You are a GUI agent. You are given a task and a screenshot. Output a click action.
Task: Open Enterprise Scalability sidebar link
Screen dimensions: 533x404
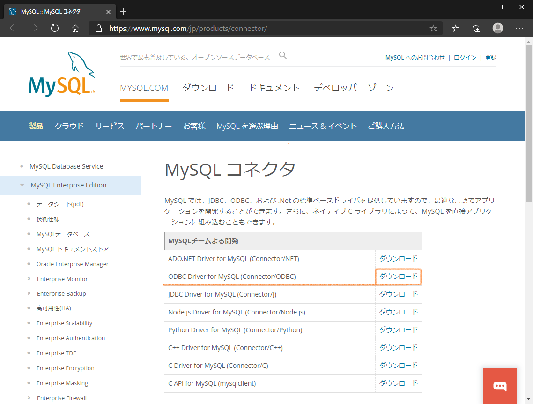(65, 323)
